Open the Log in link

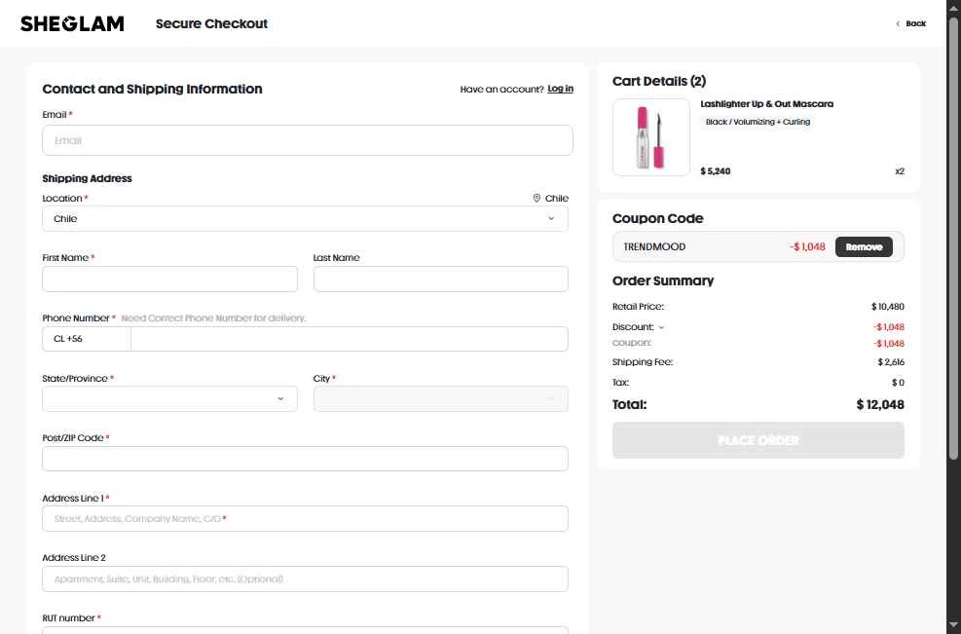(x=560, y=89)
